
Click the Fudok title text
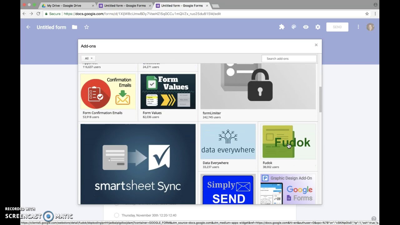click(267, 163)
